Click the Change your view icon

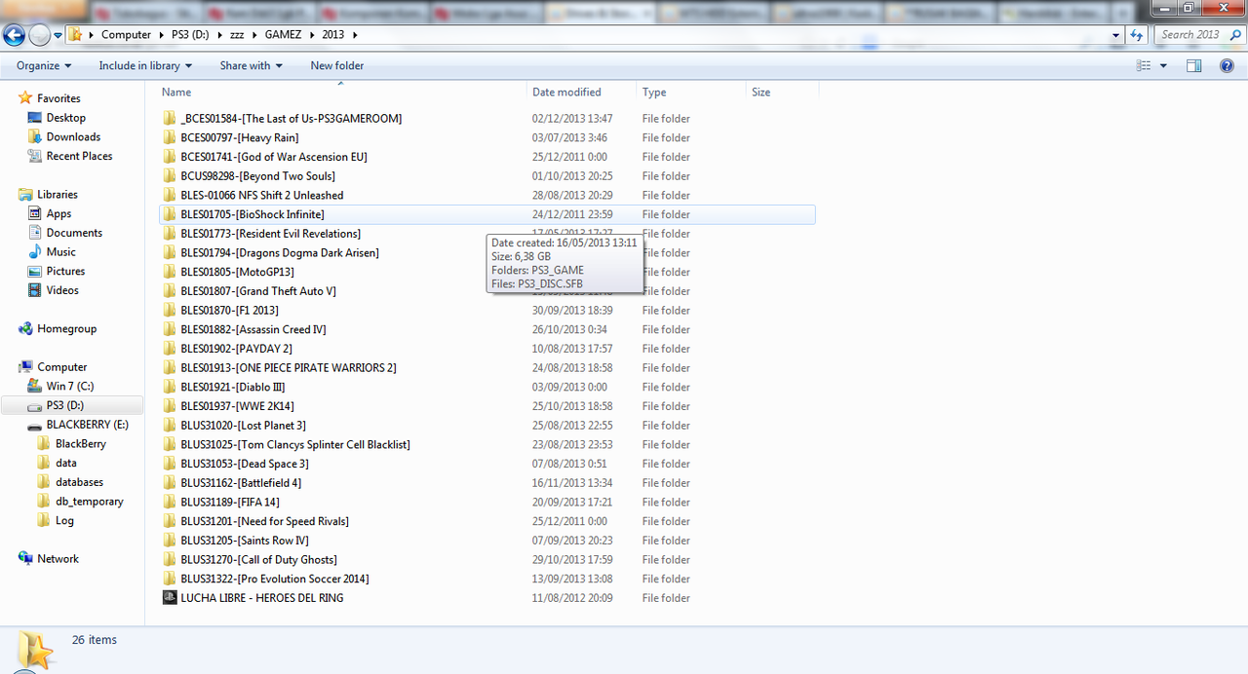click(x=1144, y=65)
